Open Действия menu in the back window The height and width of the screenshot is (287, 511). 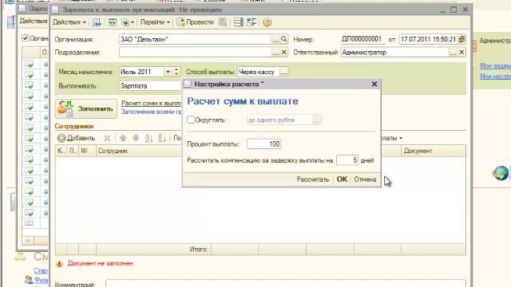click(x=34, y=22)
